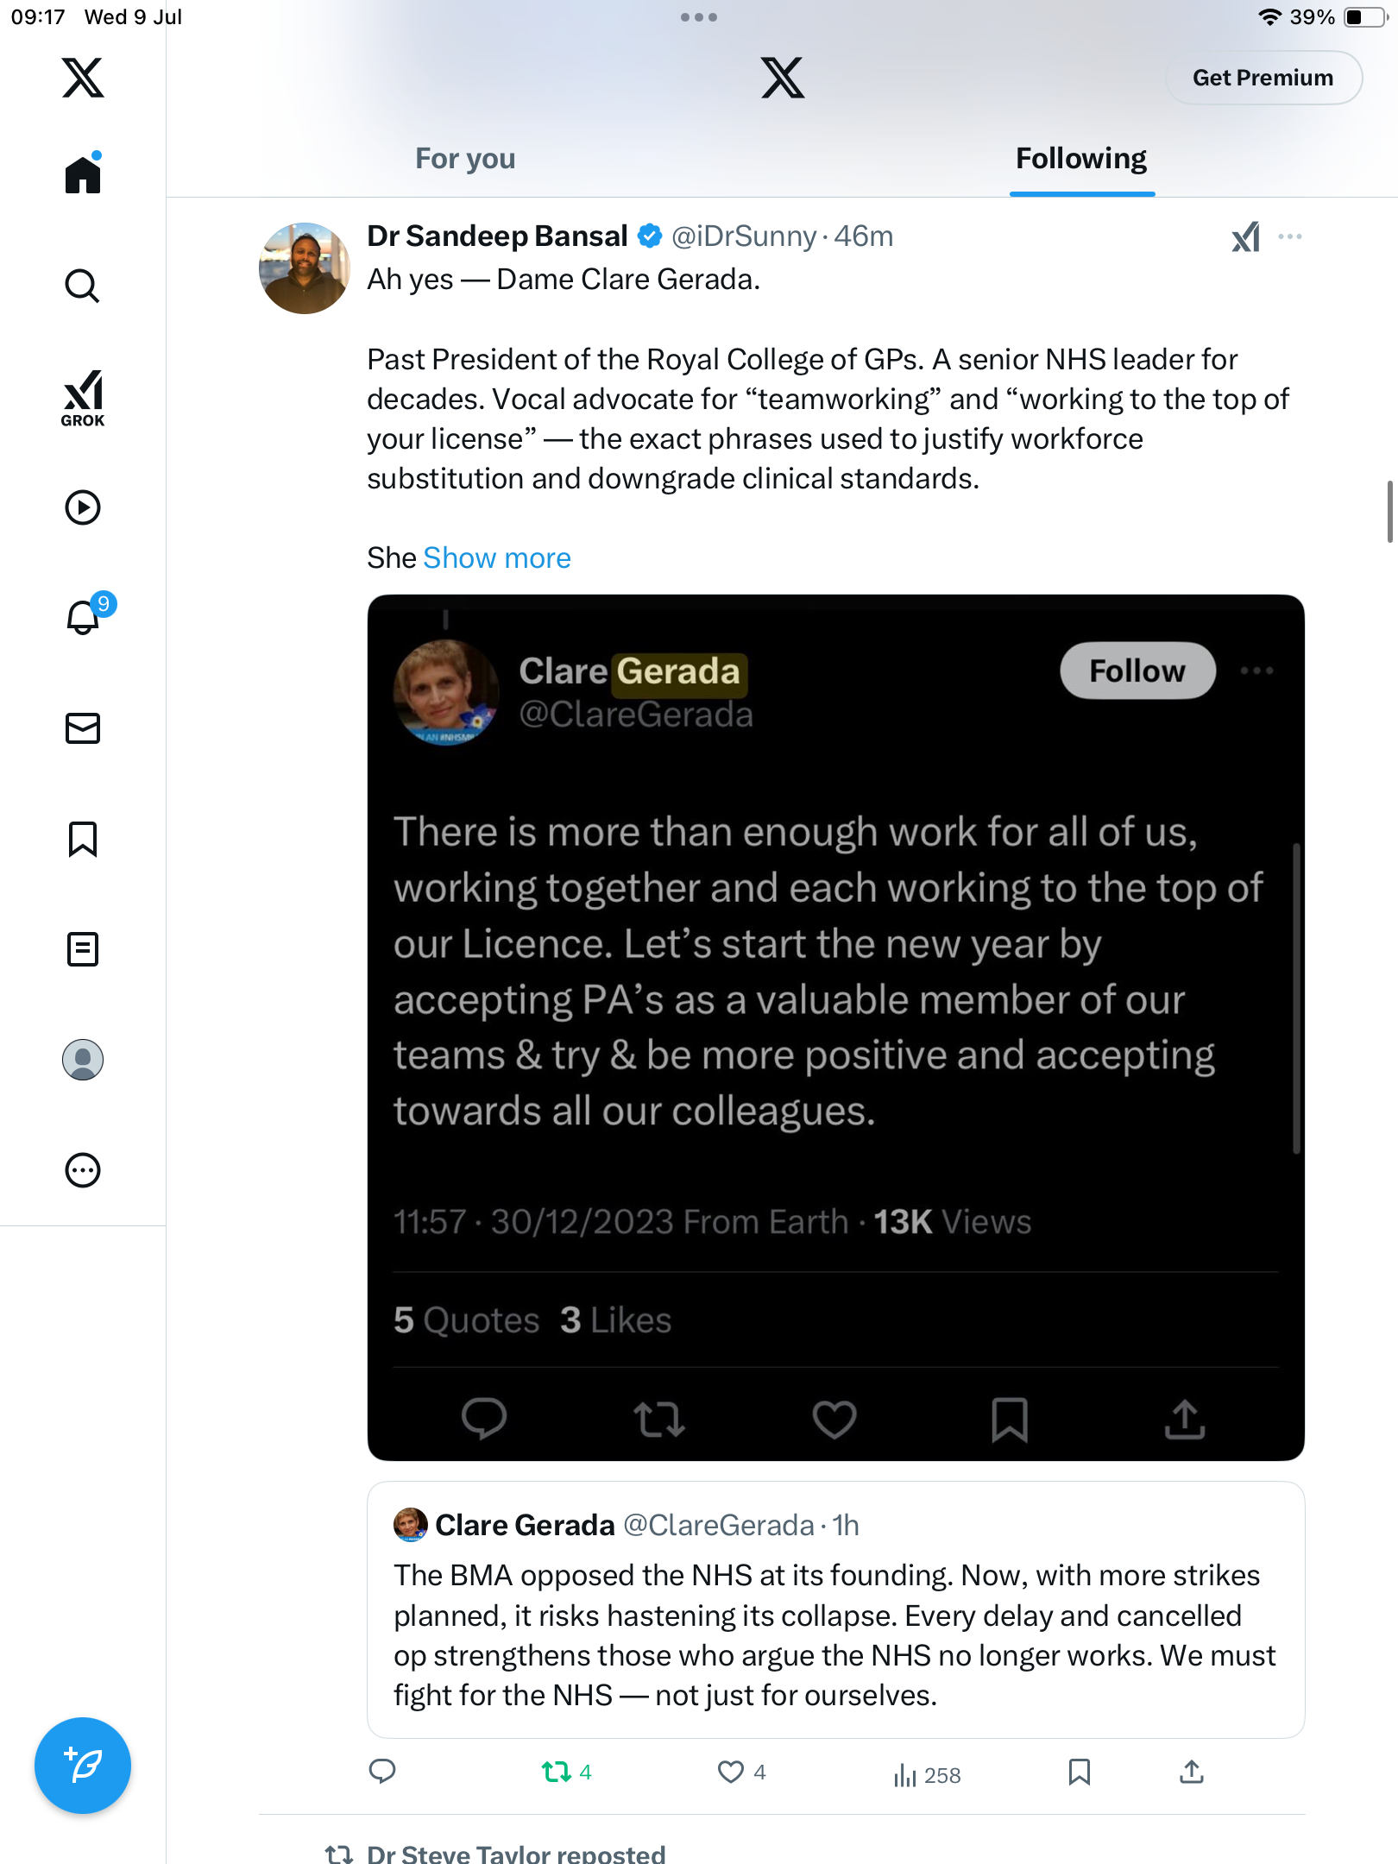Bookmark Dr Sandeep Bansal's post

[x=1079, y=1773]
